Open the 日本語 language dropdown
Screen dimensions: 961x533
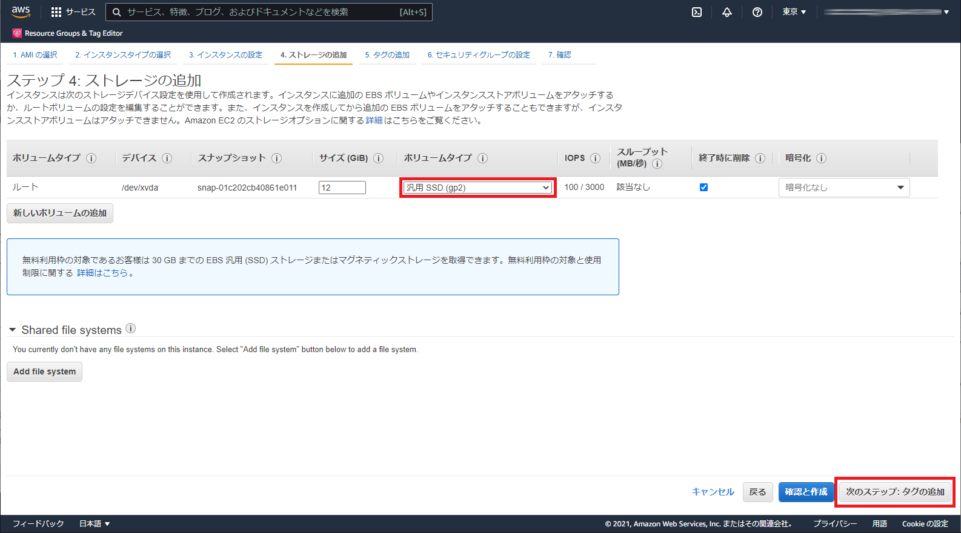tap(95, 524)
